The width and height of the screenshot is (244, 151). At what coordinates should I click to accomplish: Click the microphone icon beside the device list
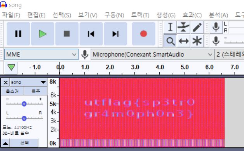(85, 55)
